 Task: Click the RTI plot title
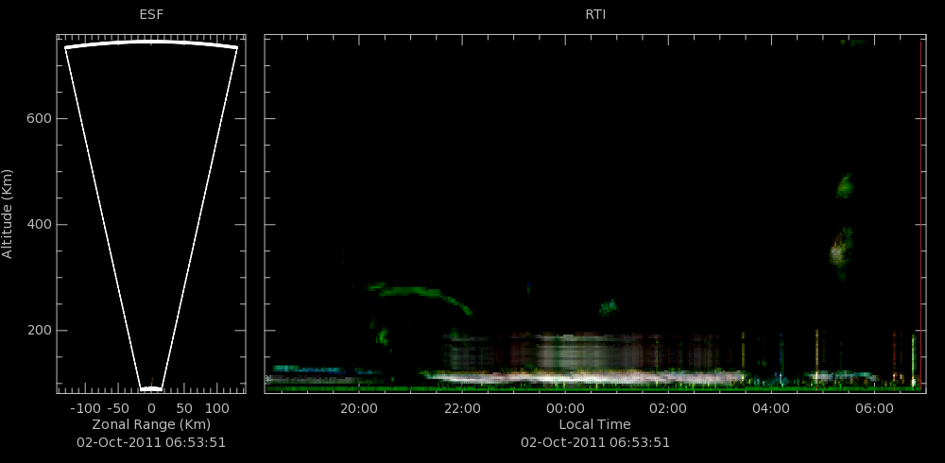tap(595, 14)
